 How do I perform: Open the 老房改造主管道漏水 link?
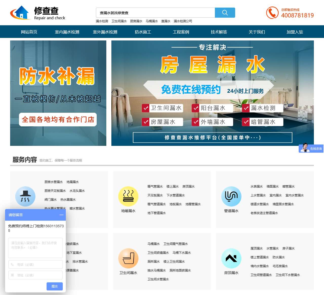(264, 213)
